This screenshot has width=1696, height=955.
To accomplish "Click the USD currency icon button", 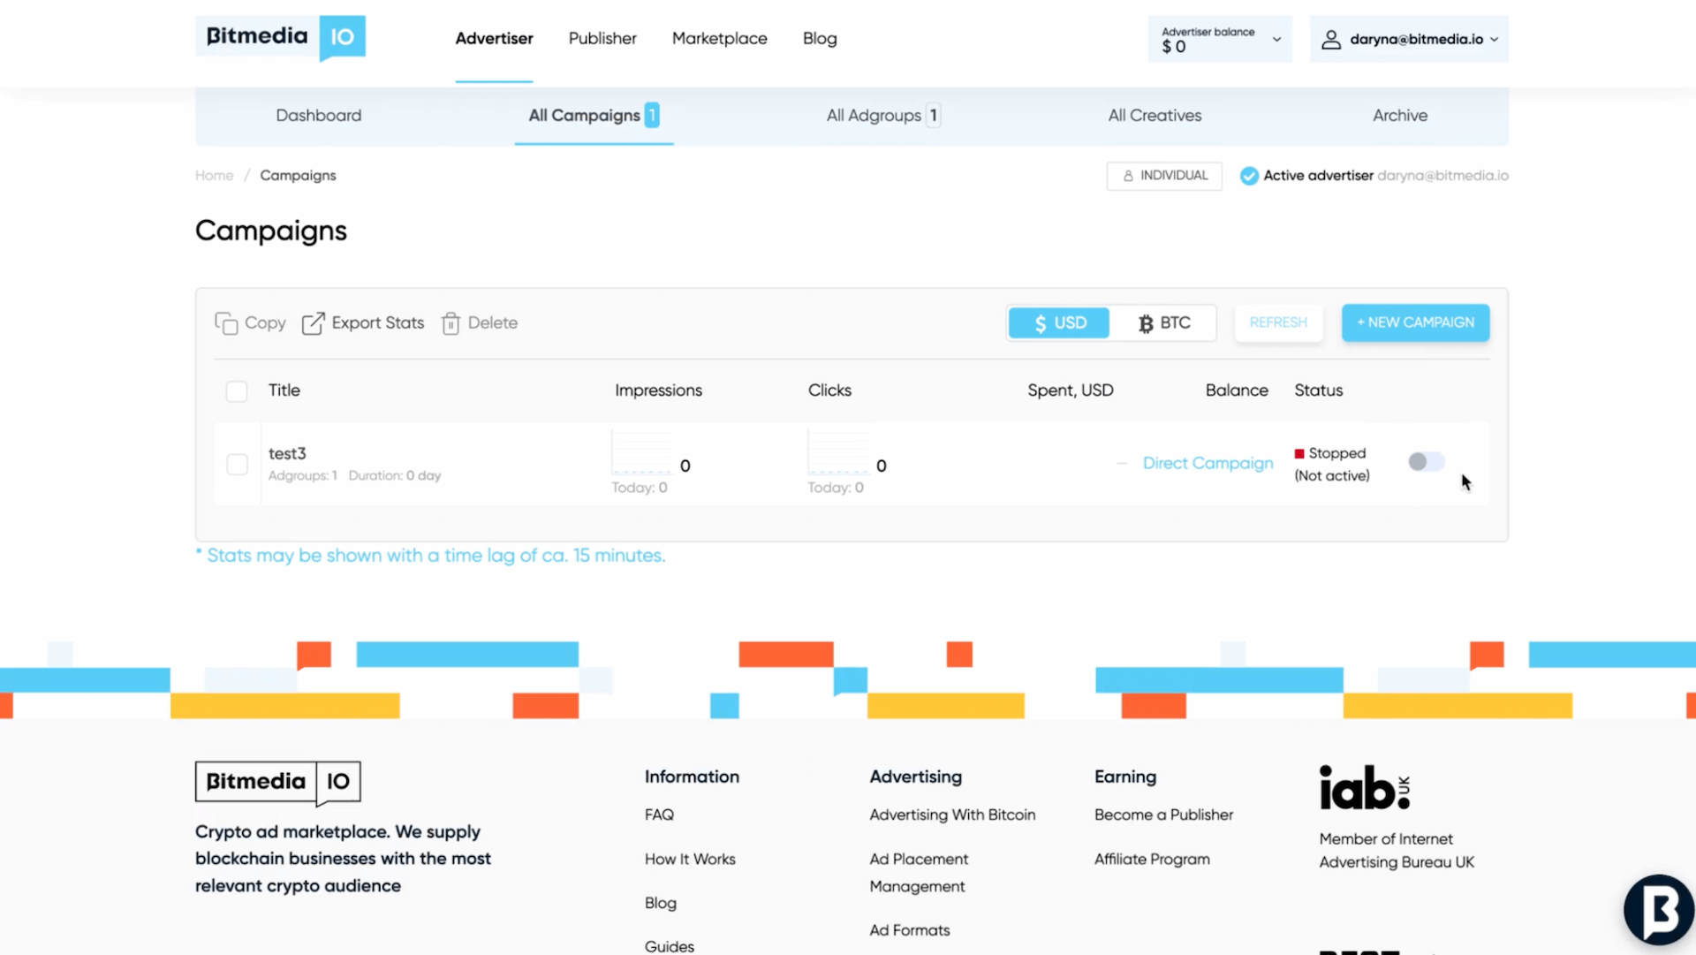I will click(x=1057, y=322).
